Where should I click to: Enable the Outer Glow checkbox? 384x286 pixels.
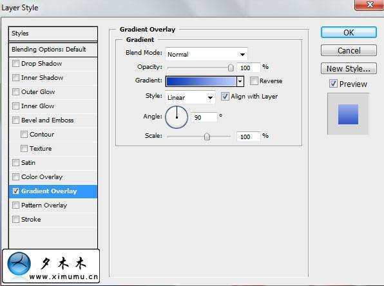(x=15, y=92)
